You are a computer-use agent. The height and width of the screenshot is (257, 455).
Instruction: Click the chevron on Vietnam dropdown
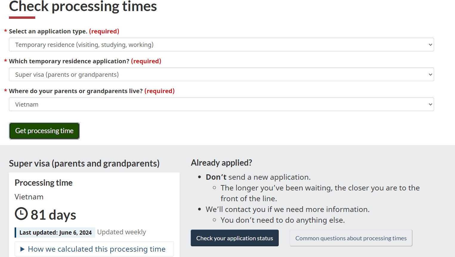pyautogui.click(x=430, y=104)
